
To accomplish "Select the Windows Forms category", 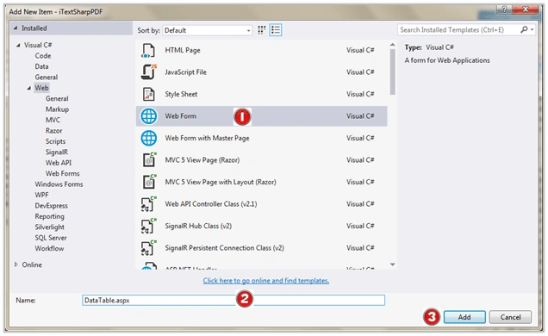I will pyautogui.click(x=59, y=184).
